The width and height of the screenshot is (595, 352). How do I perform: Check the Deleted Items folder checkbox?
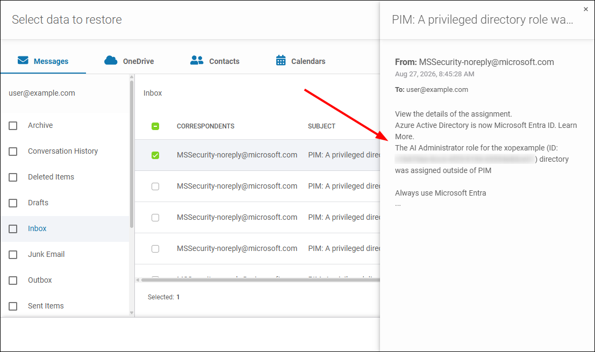13,177
